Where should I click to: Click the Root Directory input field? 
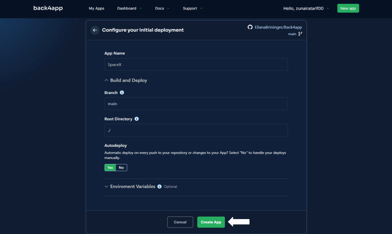click(x=196, y=130)
